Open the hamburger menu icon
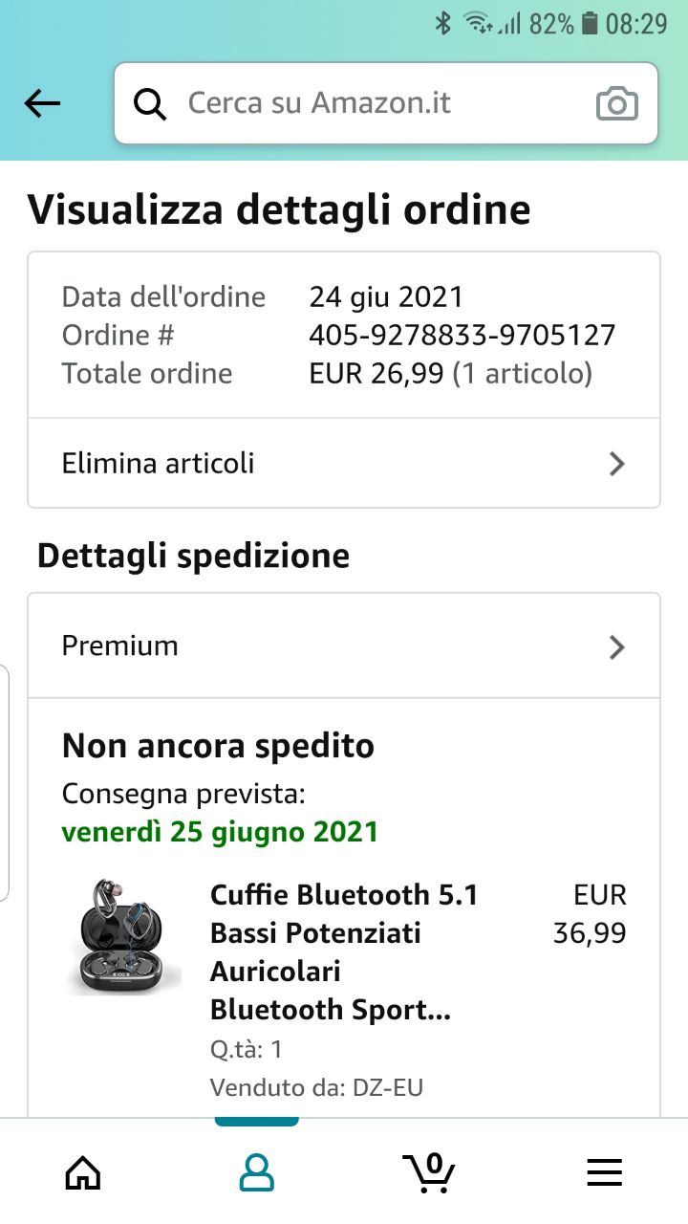The width and height of the screenshot is (688, 1224). tap(604, 1171)
